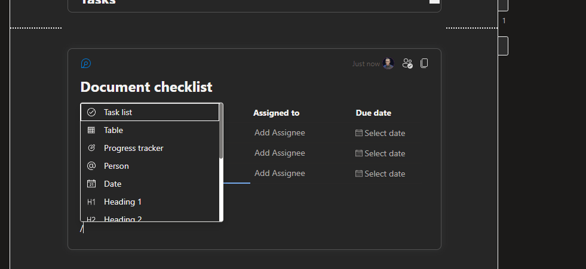Click Add Assignee in the second row
Viewport: 586px width, 269px height.
pyautogui.click(x=280, y=153)
